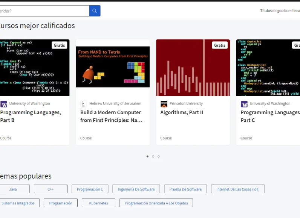Viewport: 300px width, 218px height.
Task: Click Course label under Build a Modern Computer
Action: tap(86, 138)
